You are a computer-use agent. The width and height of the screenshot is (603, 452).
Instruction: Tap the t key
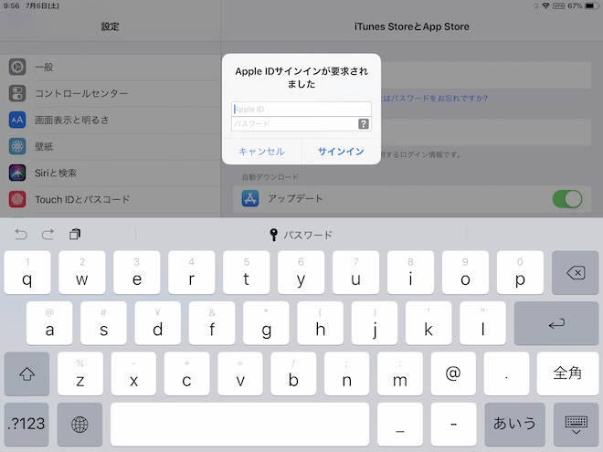click(246, 273)
